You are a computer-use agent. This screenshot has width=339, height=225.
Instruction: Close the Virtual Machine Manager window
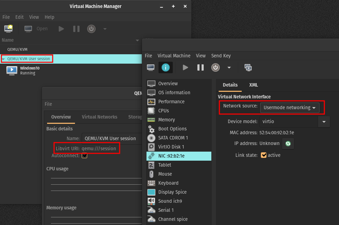pyautogui.click(x=185, y=7)
